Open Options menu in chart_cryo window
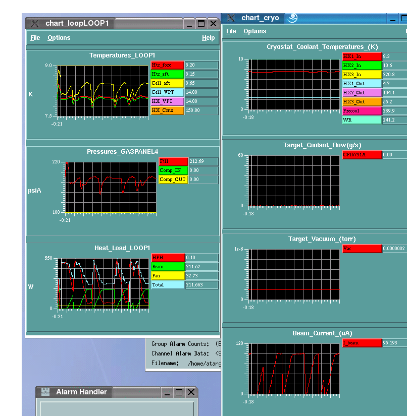The height and width of the screenshot is (416, 407). click(x=255, y=31)
